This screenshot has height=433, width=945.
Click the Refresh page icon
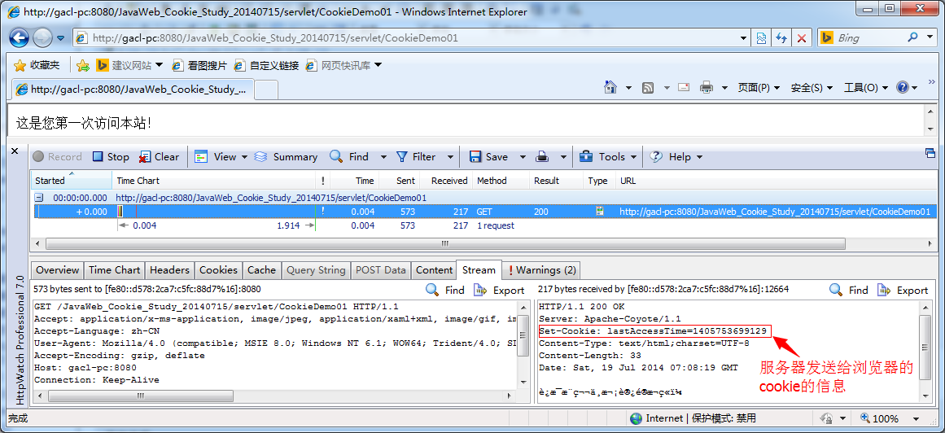781,38
